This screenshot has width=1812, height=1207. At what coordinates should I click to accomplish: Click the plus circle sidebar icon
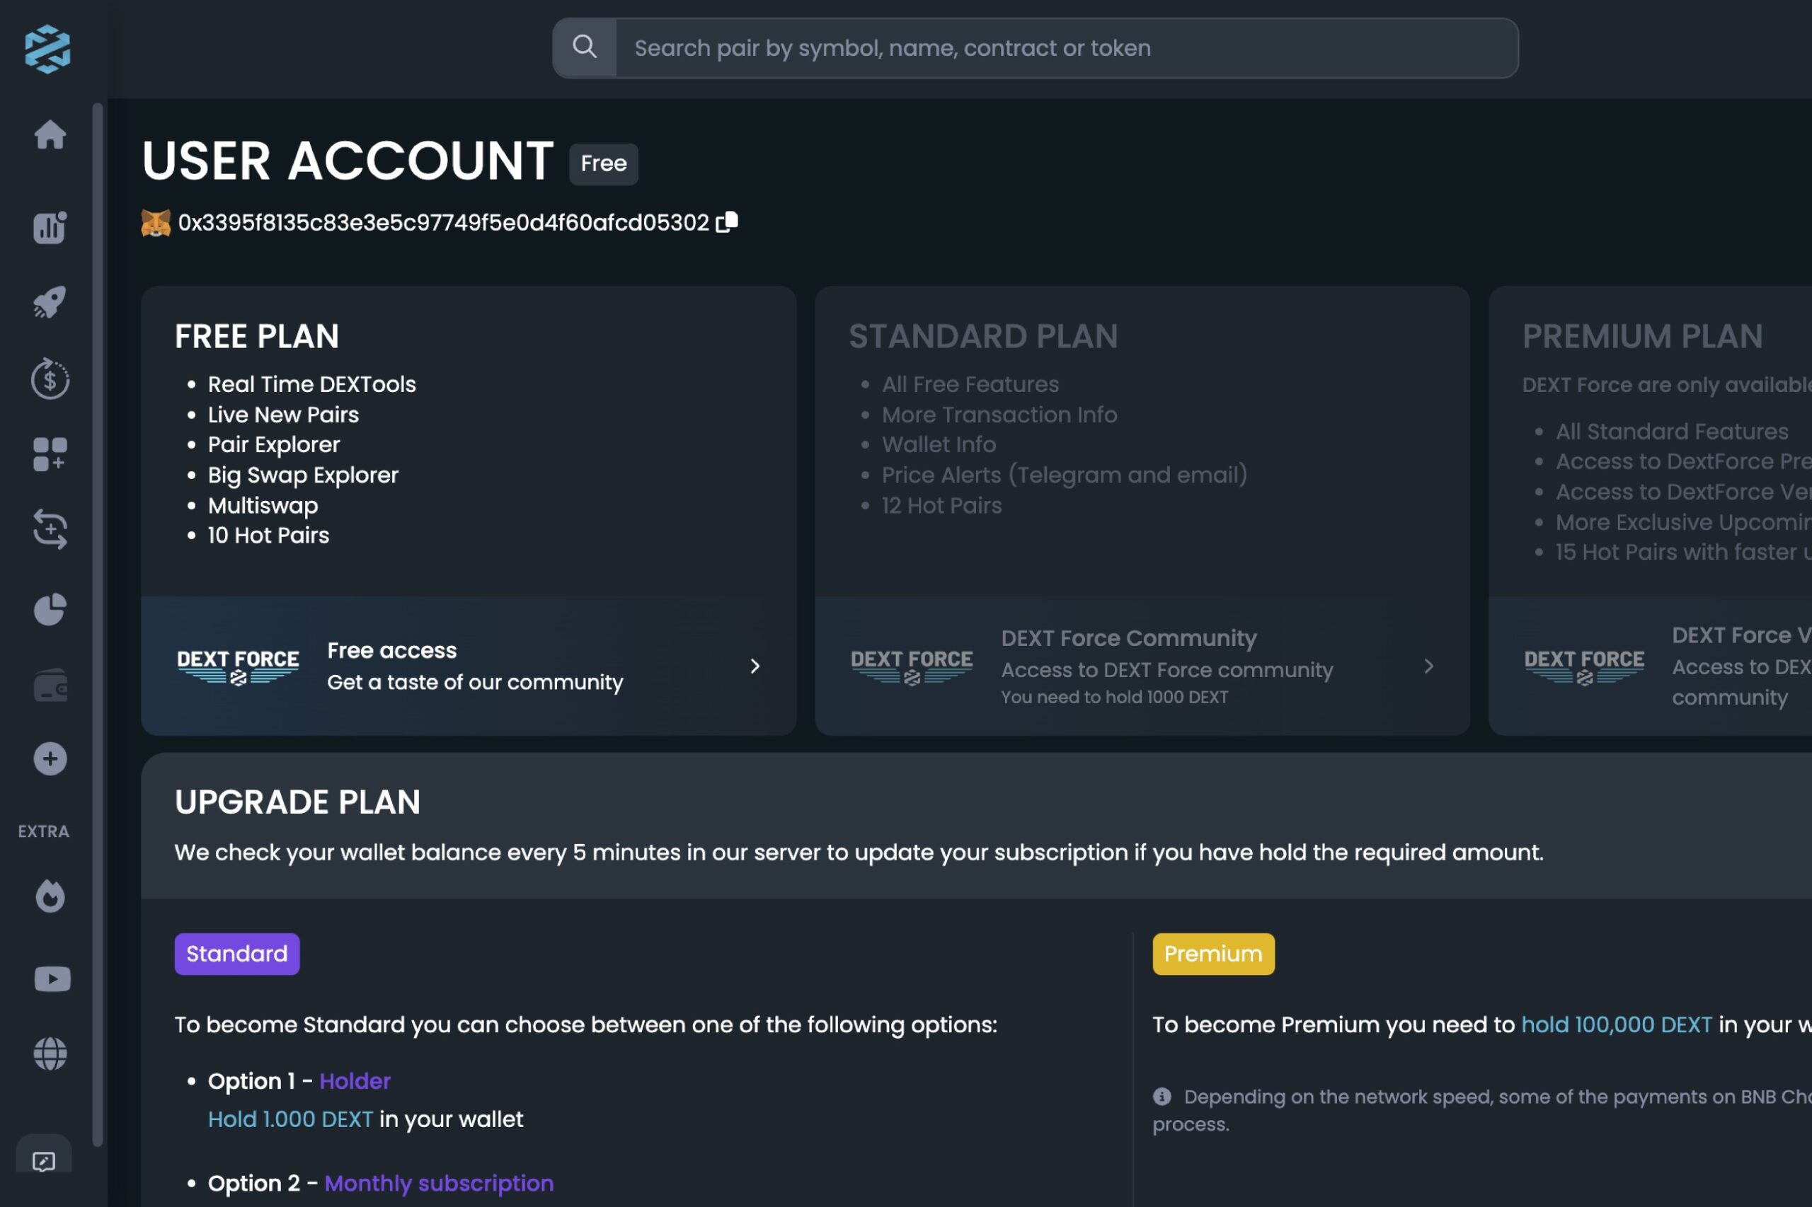(50, 760)
